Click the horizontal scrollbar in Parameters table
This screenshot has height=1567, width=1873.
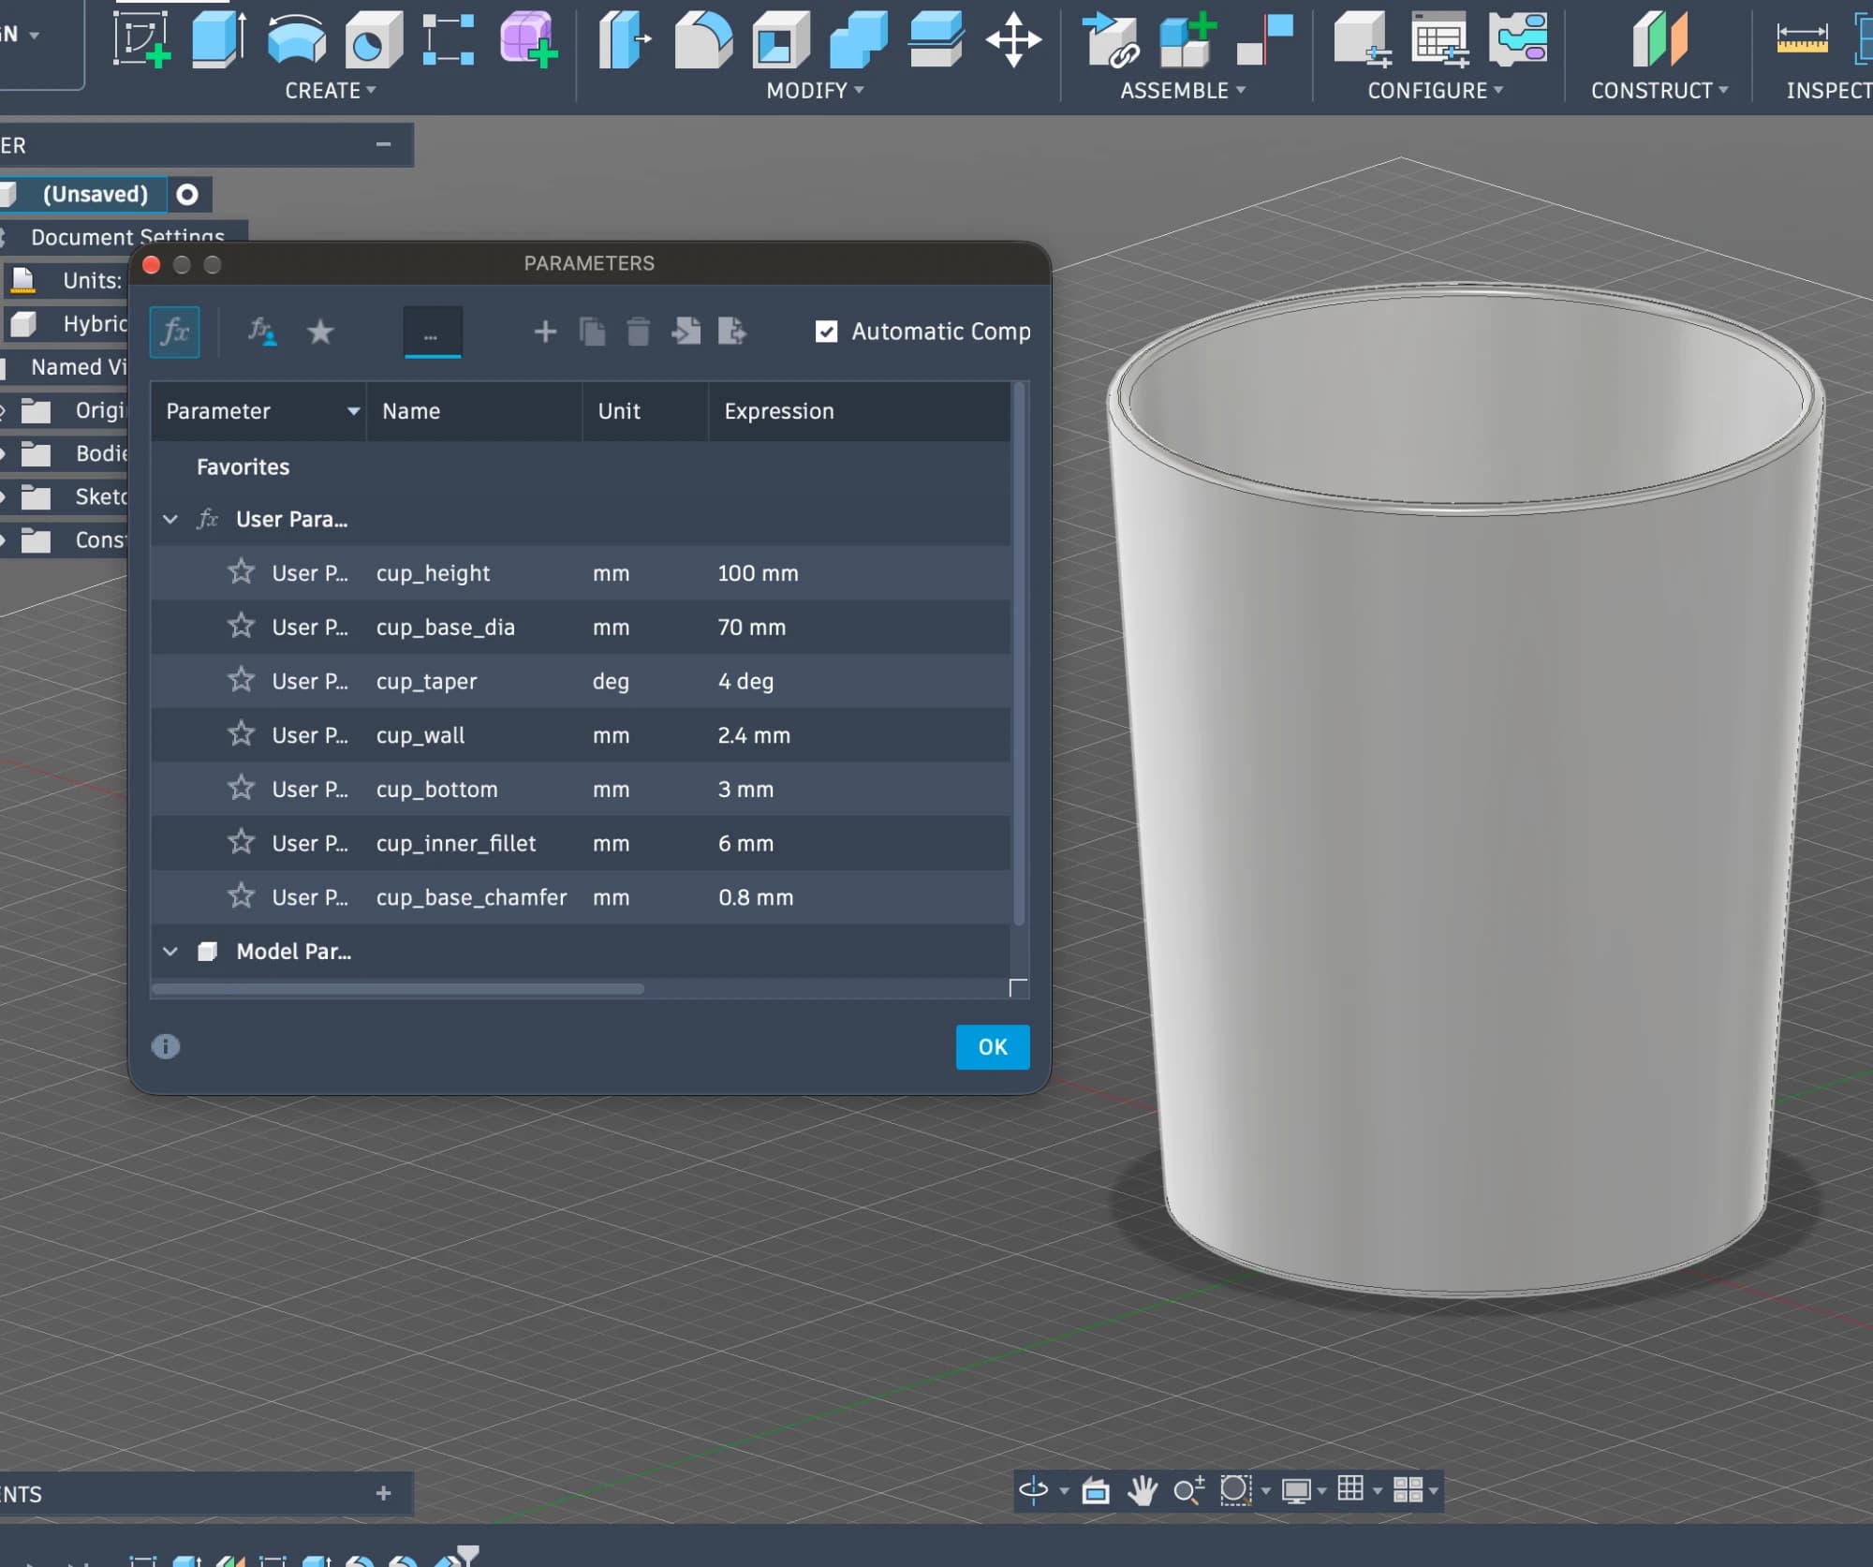click(x=398, y=989)
